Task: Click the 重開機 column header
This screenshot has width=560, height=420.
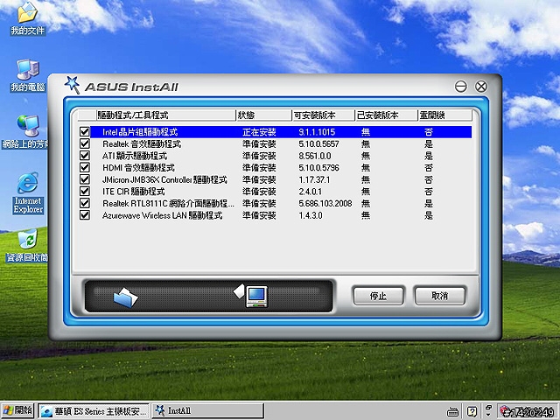Action: 445,115
